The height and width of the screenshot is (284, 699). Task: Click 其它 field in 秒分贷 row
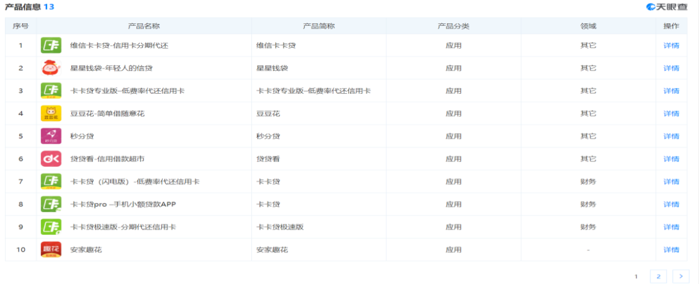tap(588, 137)
